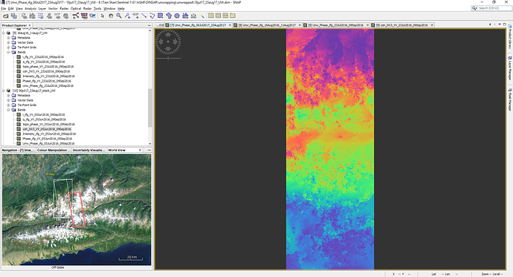Open the graph builder icon
Viewport: 513px width, 277px height.
76,16
